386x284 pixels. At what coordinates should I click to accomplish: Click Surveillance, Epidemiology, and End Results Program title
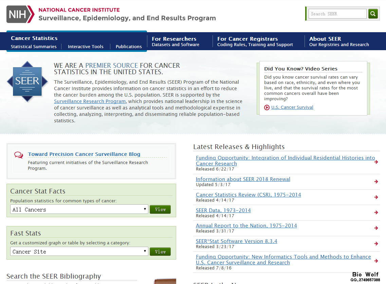[x=127, y=18]
